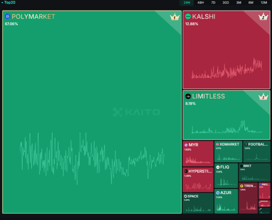
Task: Click the AZUR blue logo icon
Action: point(218,193)
